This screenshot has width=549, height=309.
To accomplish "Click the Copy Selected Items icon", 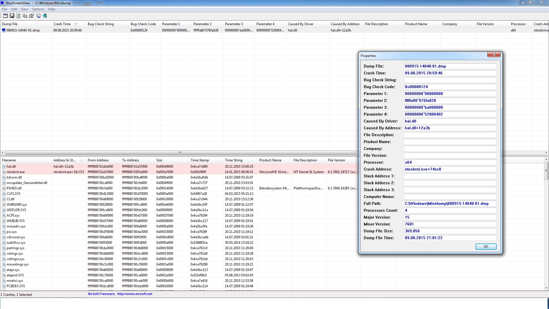I will [x=25, y=16].
